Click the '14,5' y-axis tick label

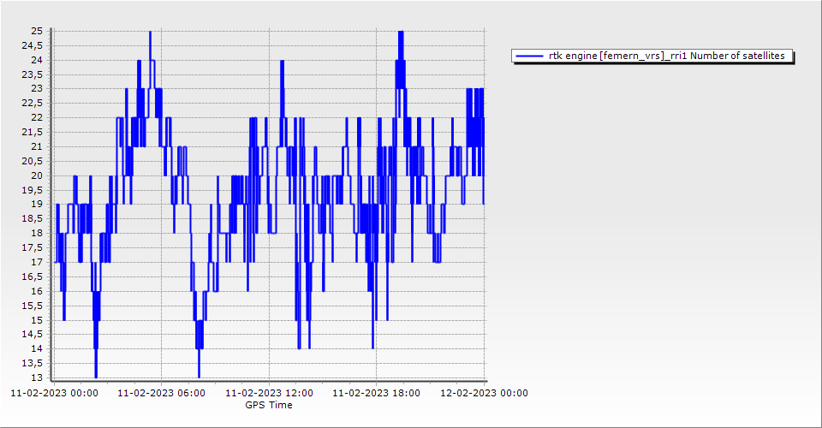pyautogui.click(x=33, y=335)
